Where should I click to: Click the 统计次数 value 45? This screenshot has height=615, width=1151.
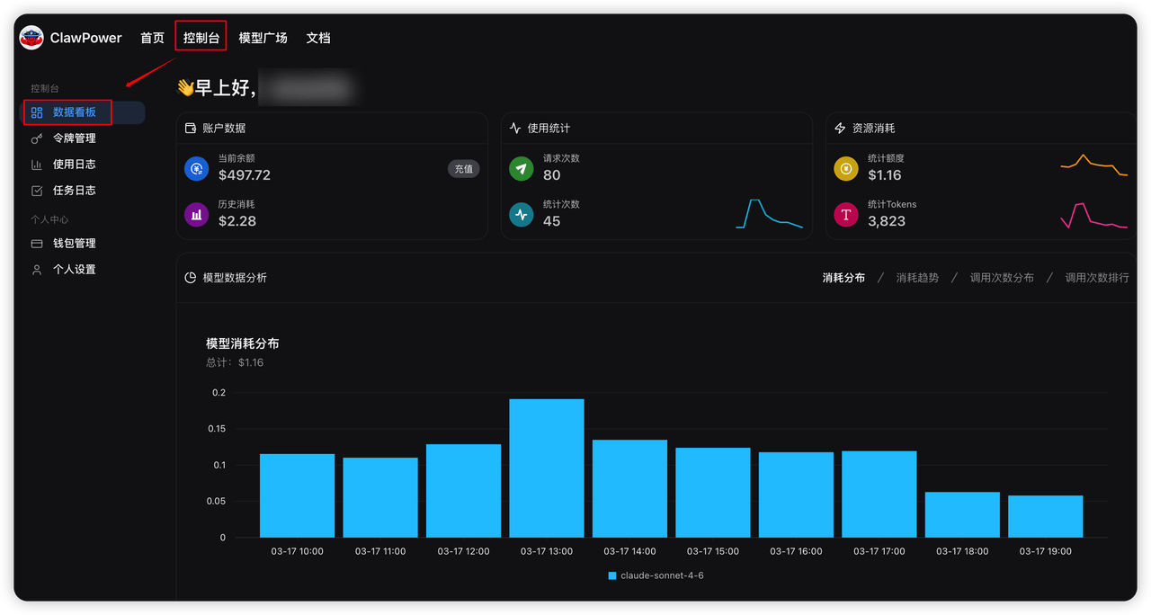552,221
